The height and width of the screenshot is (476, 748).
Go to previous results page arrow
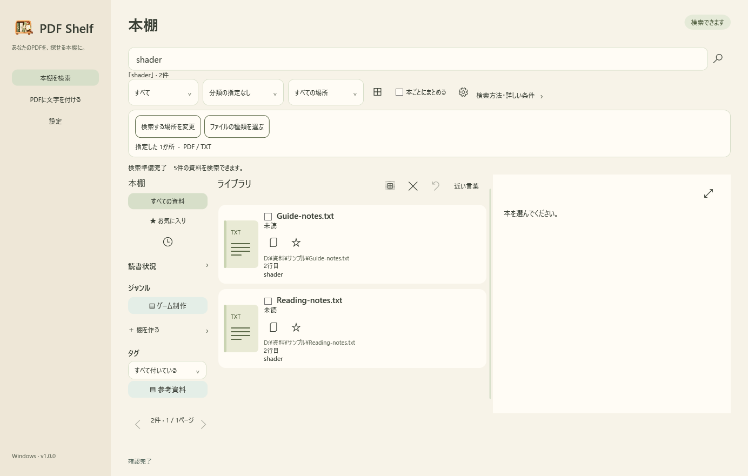coord(138,425)
